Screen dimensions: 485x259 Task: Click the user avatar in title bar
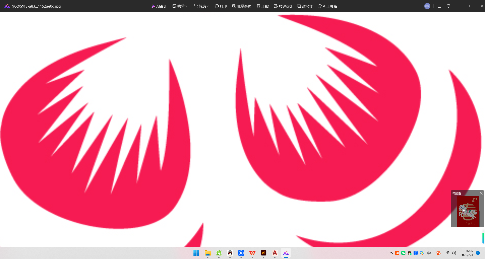(427, 6)
